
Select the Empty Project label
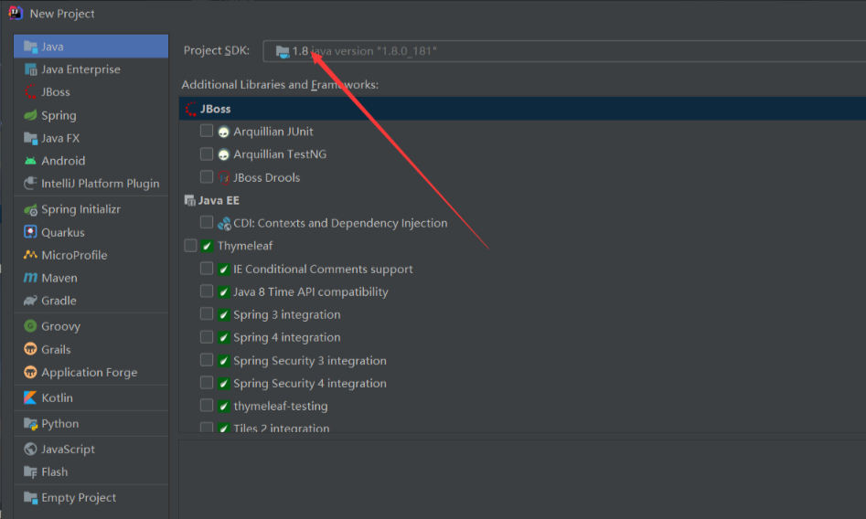coord(79,498)
